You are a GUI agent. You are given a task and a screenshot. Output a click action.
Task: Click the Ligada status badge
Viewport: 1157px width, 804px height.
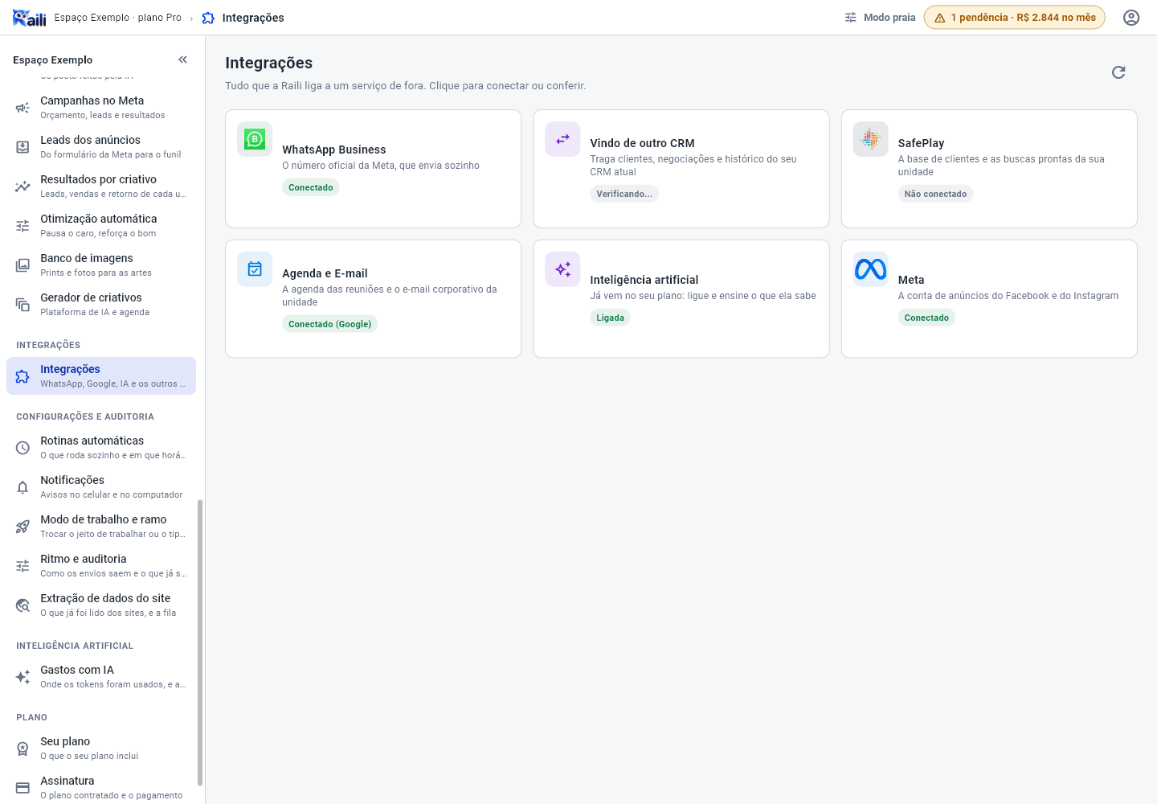pos(610,318)
